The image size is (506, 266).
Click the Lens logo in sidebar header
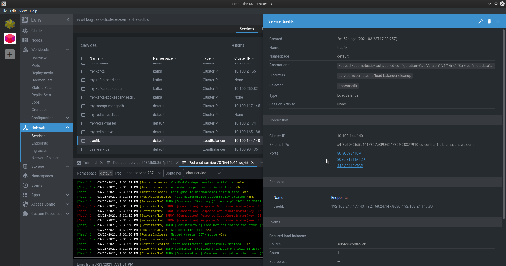(25, 20)
